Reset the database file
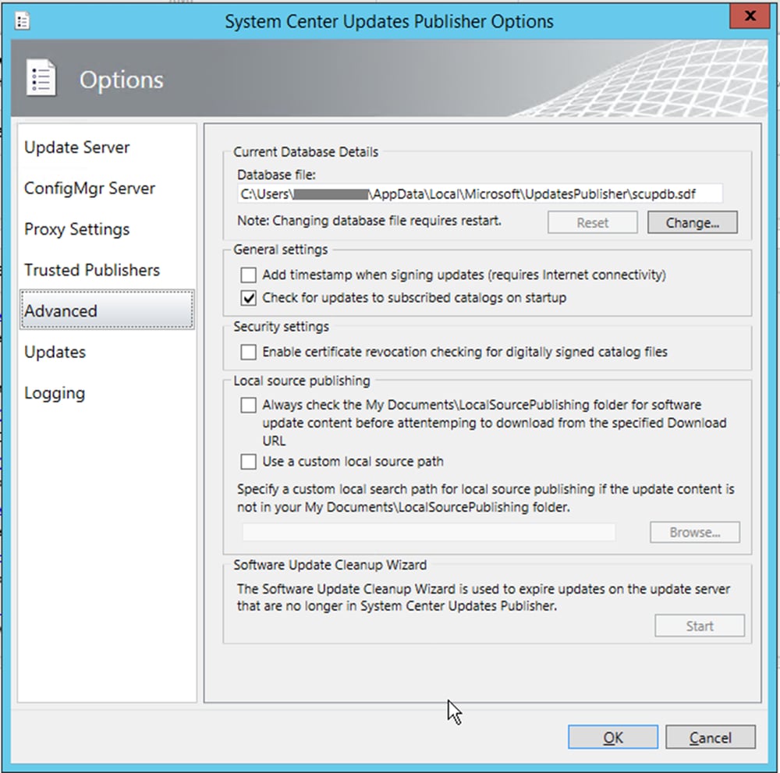 pos(592,222)
